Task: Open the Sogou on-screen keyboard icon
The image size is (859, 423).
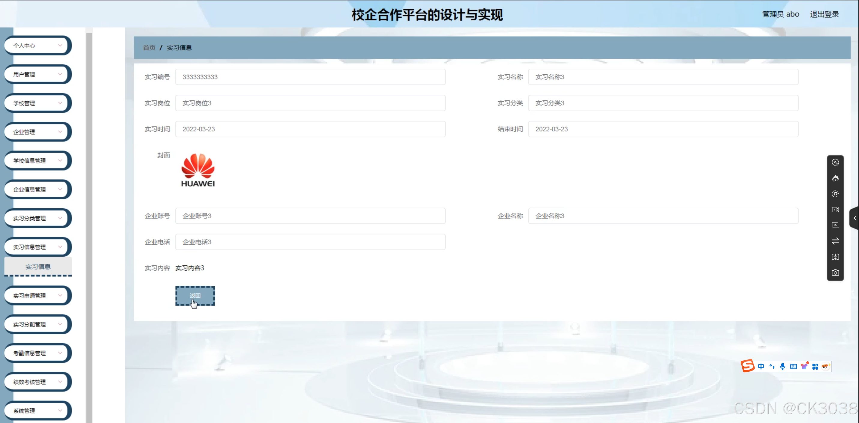Action: click(793, 366)
